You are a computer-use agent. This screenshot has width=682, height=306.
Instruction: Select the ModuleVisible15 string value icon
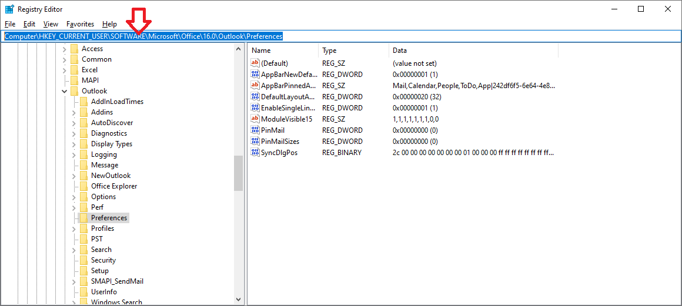pos(255,119)
